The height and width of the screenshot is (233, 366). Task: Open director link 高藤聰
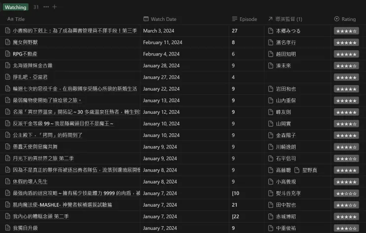click(283, 170)
